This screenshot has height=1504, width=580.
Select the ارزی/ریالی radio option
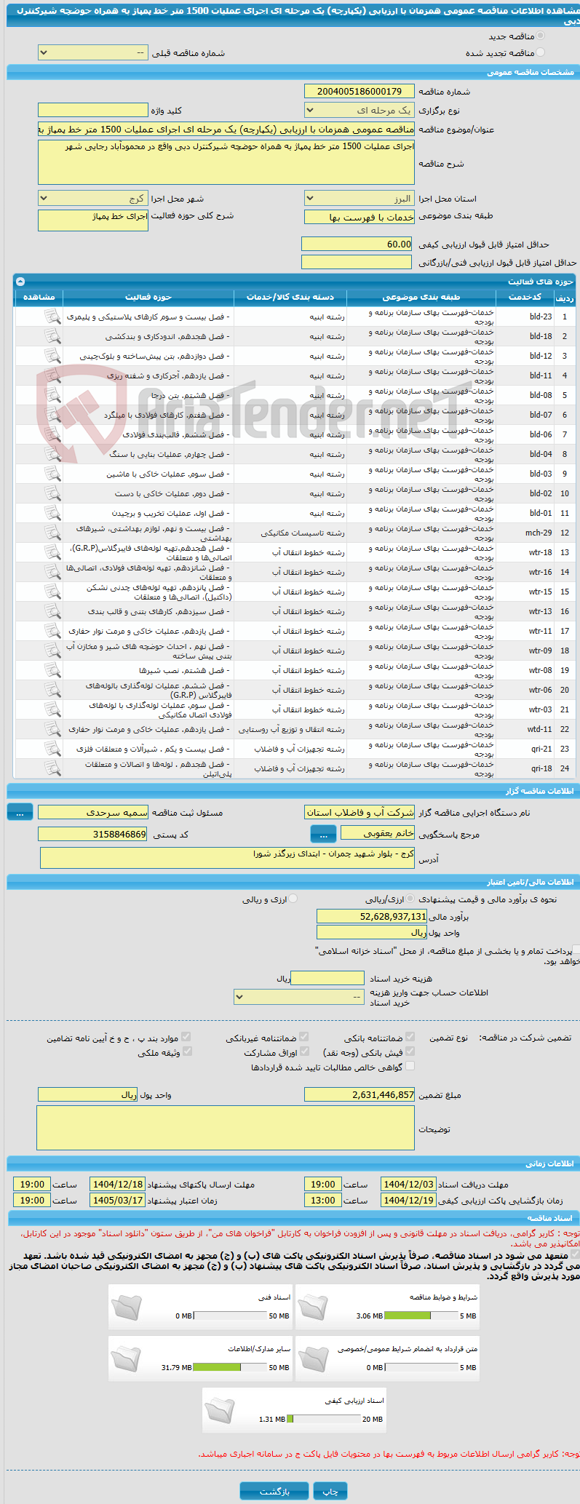point(411,899)
